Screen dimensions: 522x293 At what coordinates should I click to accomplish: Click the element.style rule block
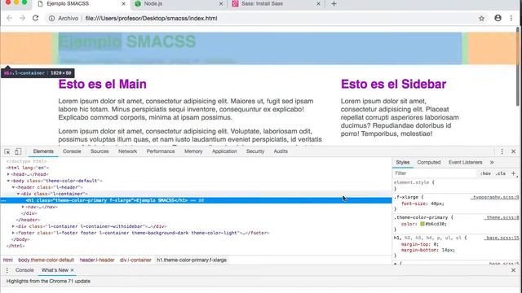(x=455, y=186)
